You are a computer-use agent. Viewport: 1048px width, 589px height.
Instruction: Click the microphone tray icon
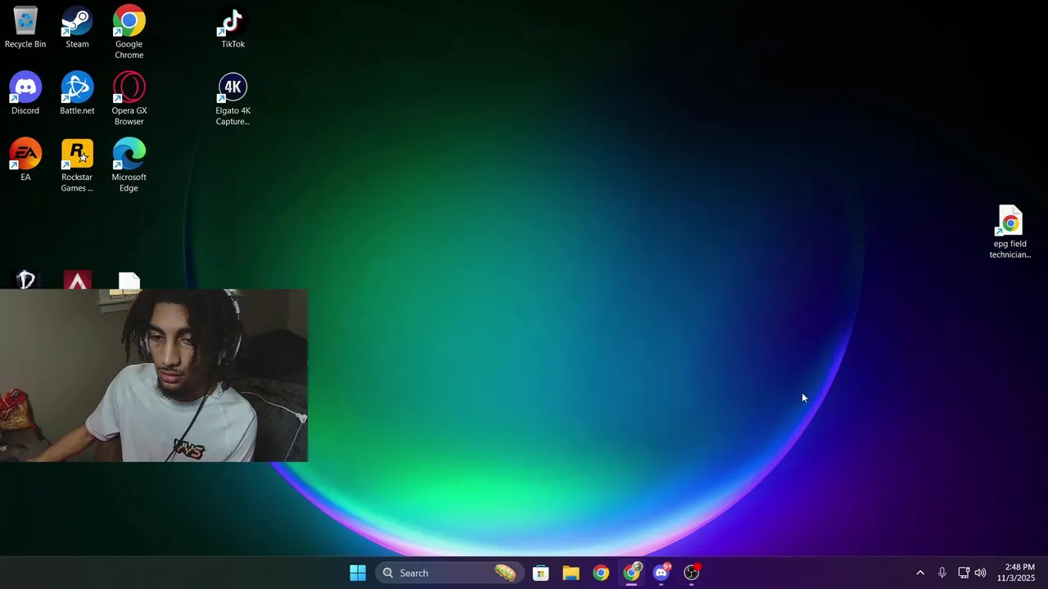pyautogui.click(x=942, y=573)
